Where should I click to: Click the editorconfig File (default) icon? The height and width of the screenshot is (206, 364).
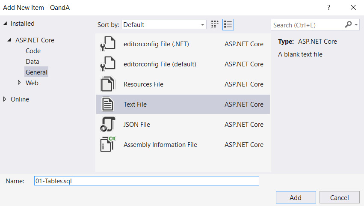pyautogui.click(x=108, y=64)
